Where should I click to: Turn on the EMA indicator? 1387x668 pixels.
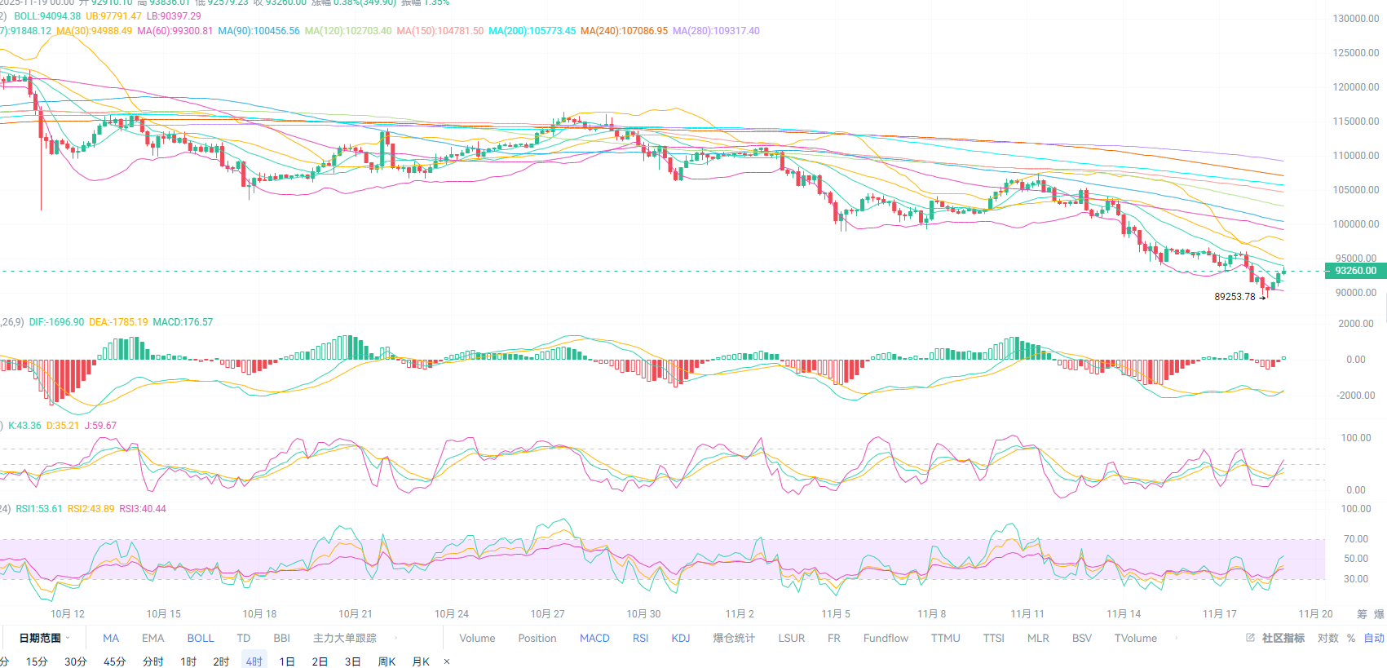[153, 638]
